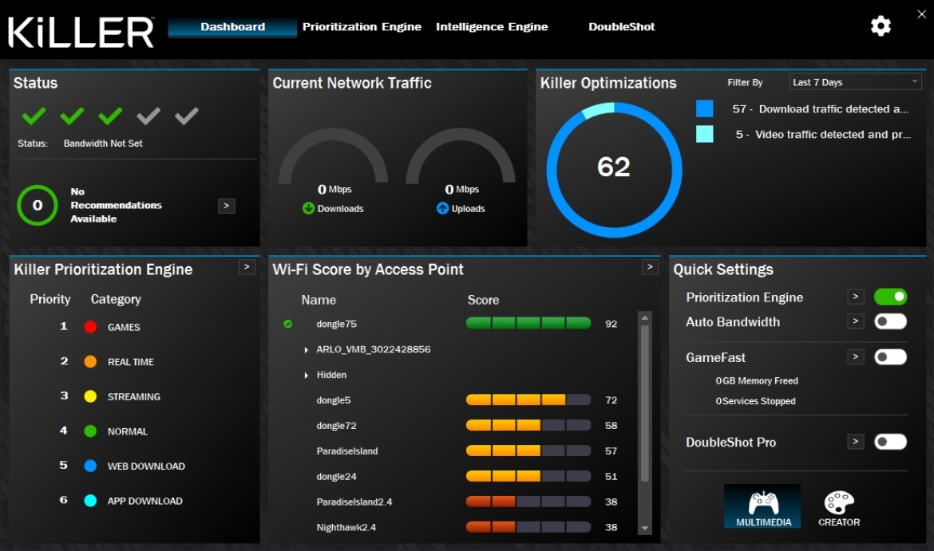Expand the Hidden access point group
This screenshot has height=551, width=934.
coord(307,376)
